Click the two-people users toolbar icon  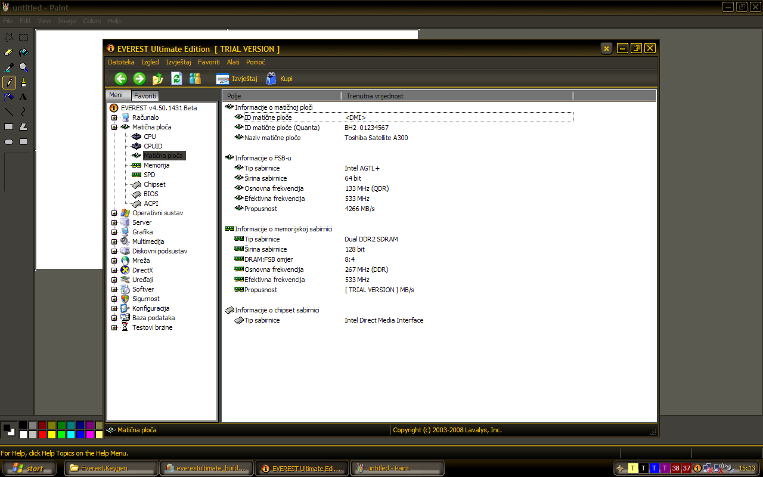[195, 79]
